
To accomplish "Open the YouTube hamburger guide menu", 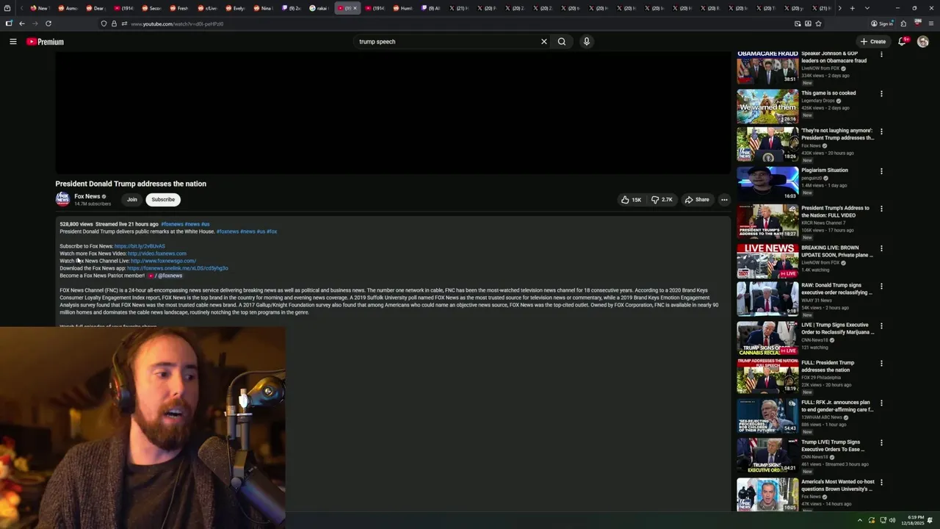I will [x=13, y=42].
